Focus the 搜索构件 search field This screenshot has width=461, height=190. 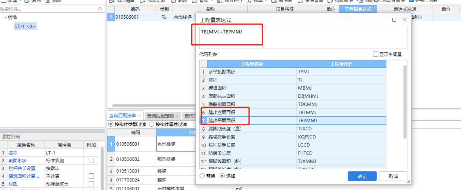(x=49, y=9)
